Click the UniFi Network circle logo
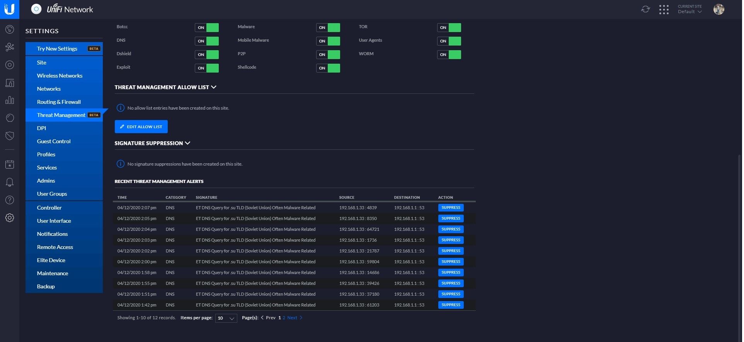 [36, 9]
